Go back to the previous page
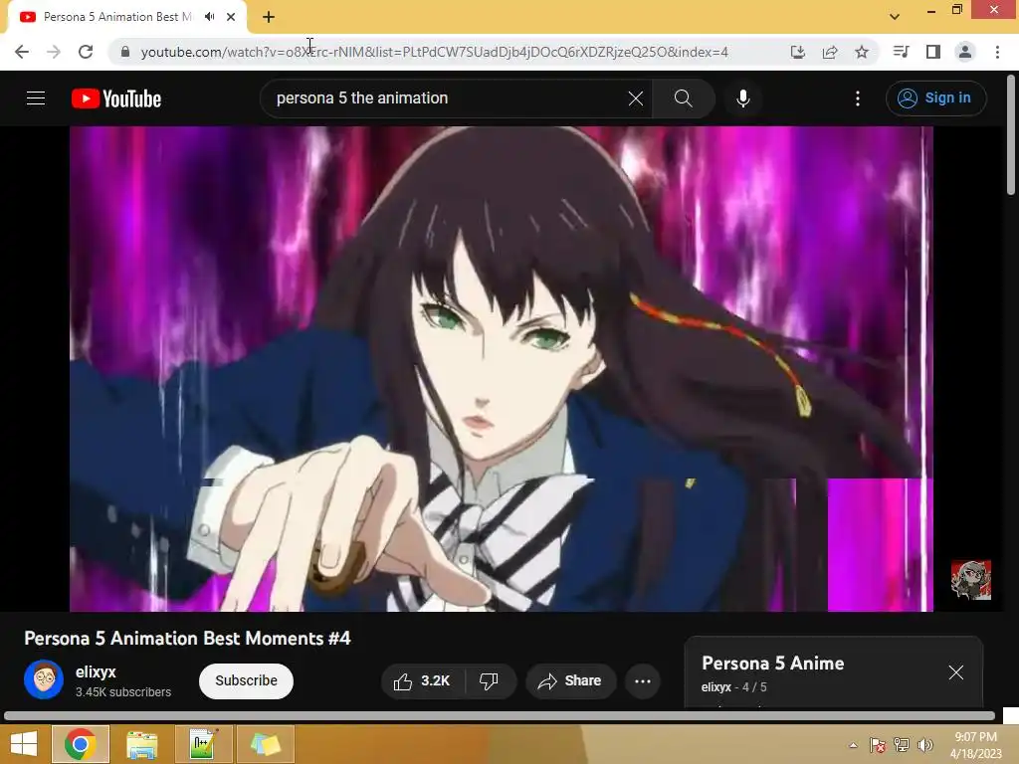This screenshot has width=1019, height=764. 22,52
